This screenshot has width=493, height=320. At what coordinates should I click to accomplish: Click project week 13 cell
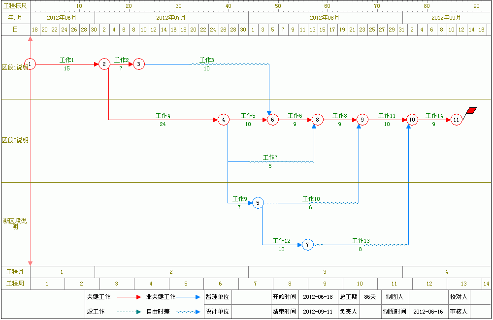[464, 284]
